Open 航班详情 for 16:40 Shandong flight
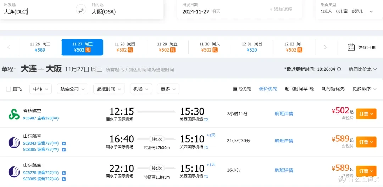This screenshot has height=187, width=383. click(x=284, y=141)
